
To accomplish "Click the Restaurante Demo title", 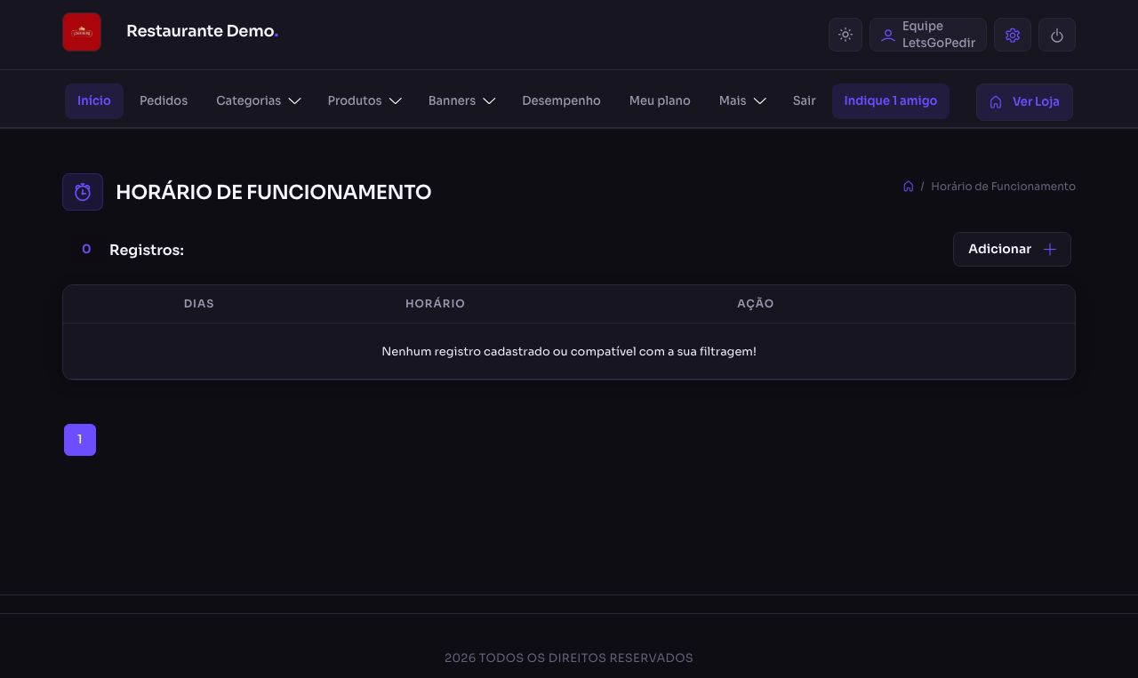I will click(x=203, y=31).
